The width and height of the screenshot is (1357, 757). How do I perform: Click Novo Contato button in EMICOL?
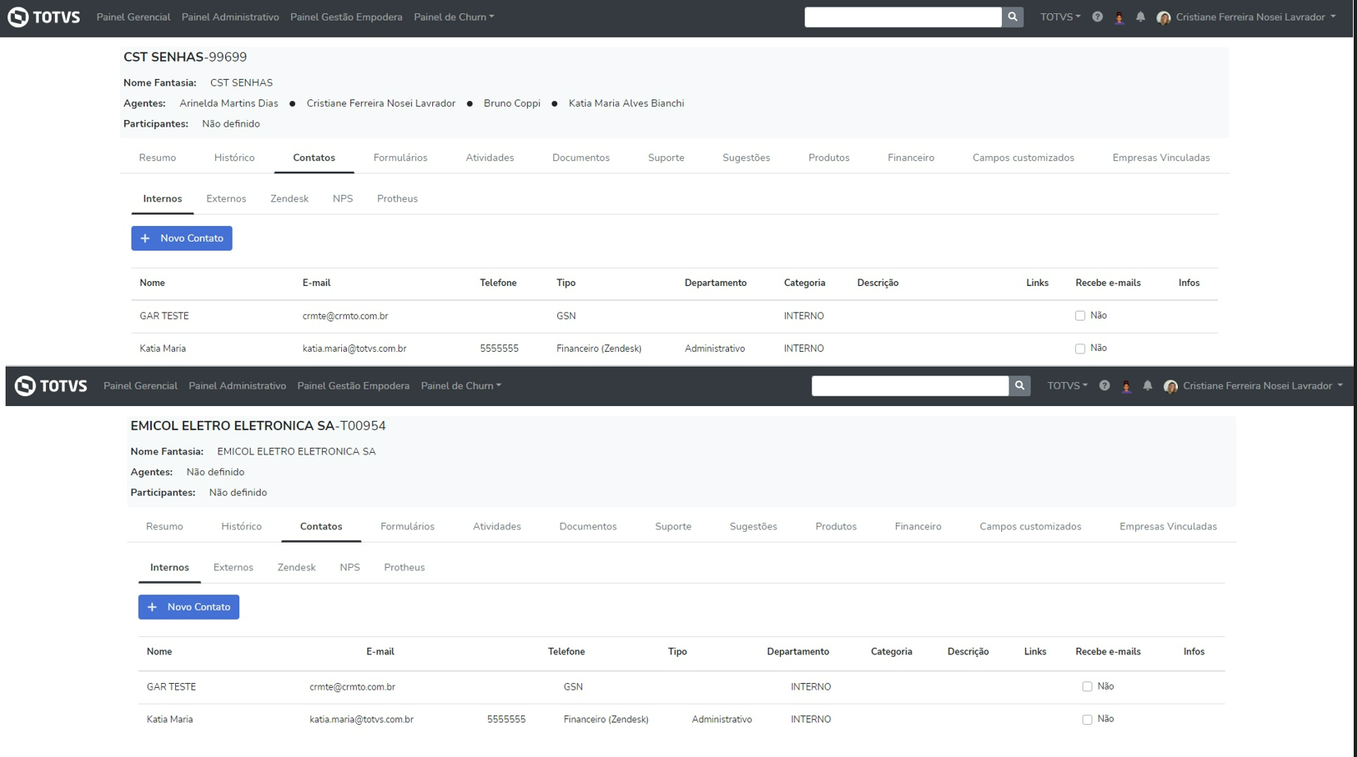pyautogui.click(x=189, y=607)
